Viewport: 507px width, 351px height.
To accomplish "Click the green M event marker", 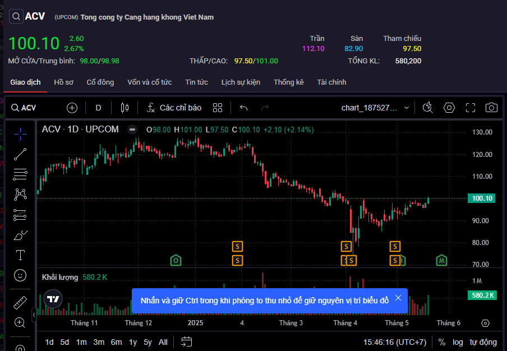I will pos(441,260).
